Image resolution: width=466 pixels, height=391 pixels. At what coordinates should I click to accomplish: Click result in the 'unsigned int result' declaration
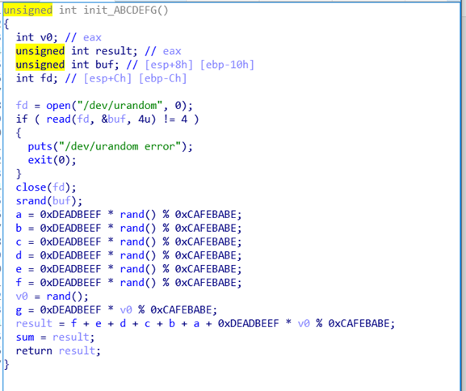113,51
